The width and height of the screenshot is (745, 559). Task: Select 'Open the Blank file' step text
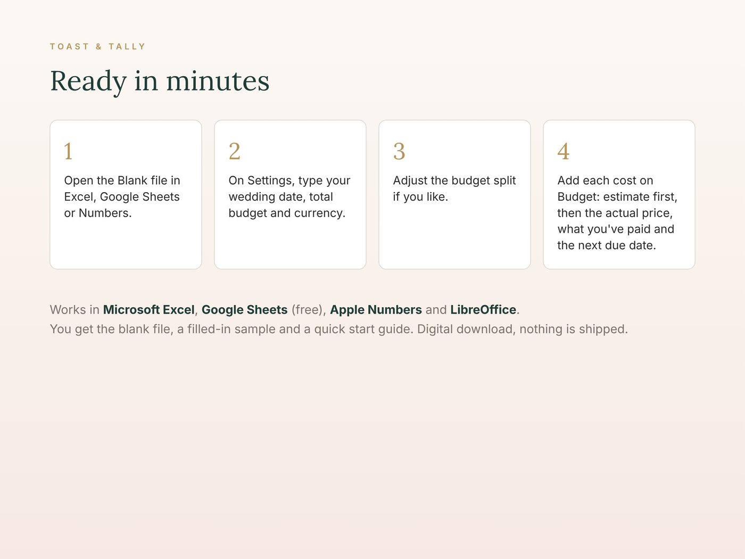[122, 196]
